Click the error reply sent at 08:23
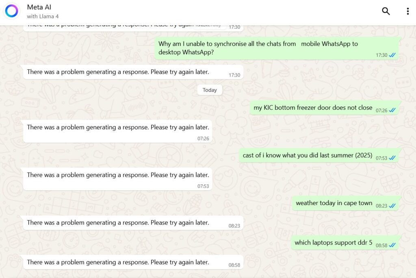 (133, 222)
